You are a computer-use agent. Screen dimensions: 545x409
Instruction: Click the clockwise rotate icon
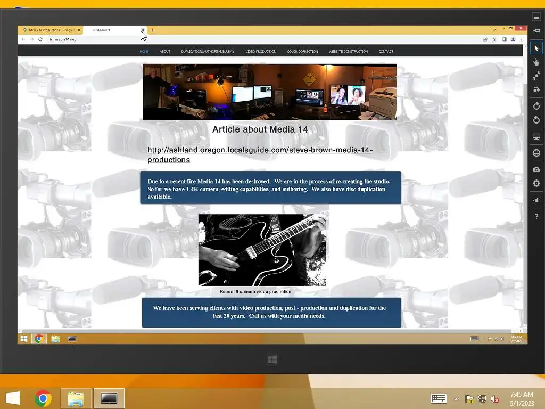tap(536, 106)
